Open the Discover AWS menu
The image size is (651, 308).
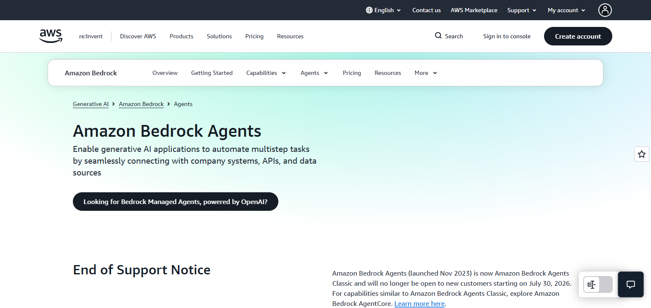tap(138, 36)
